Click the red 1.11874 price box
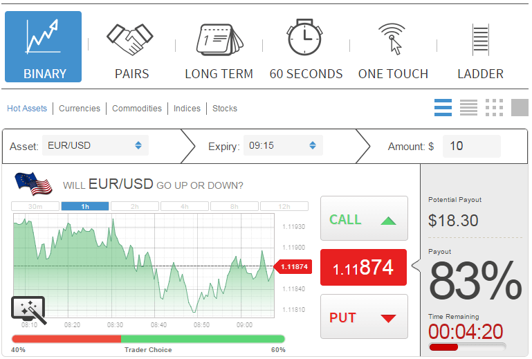The image size is (532, 359). point(363,268)
